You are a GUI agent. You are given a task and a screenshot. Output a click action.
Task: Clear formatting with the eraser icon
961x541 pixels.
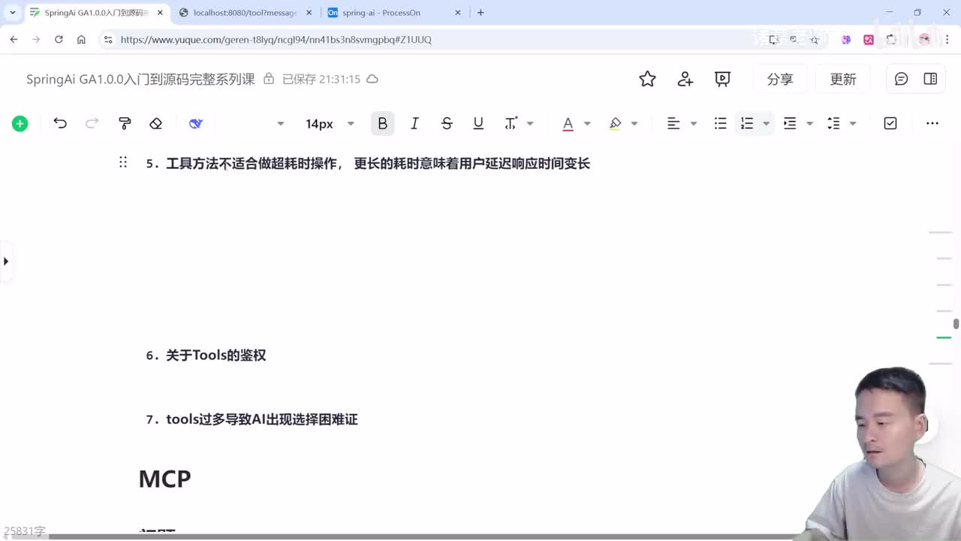[156, 123]
